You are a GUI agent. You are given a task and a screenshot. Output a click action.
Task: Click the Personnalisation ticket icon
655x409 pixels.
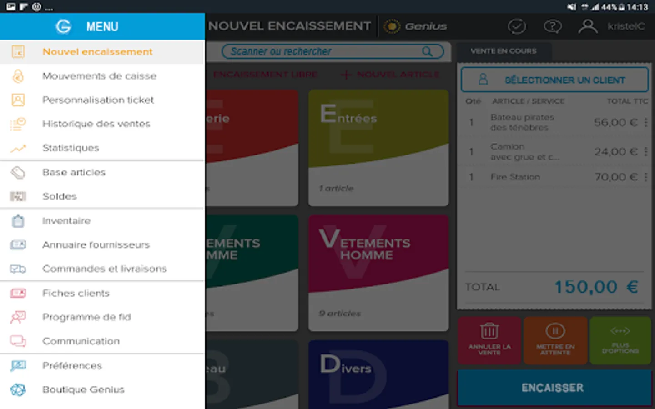[x=18, y=100]
